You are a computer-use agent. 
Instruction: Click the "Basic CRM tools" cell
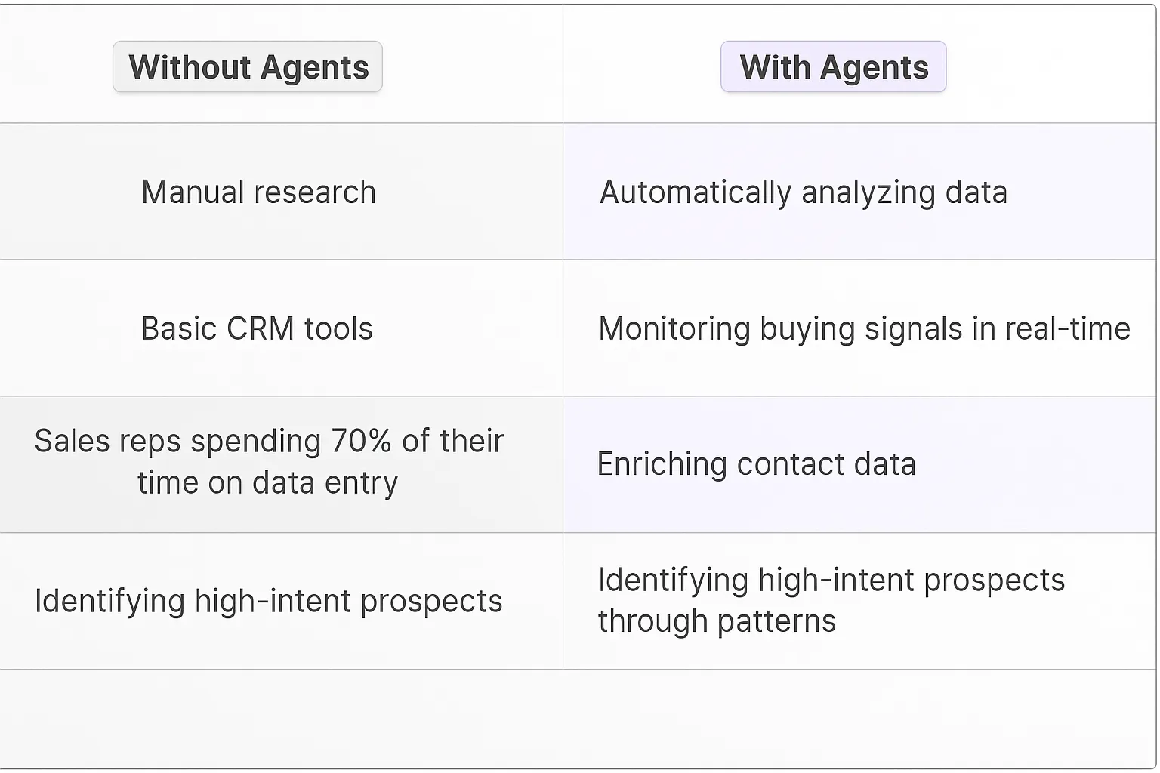click(x=257, y=328)
